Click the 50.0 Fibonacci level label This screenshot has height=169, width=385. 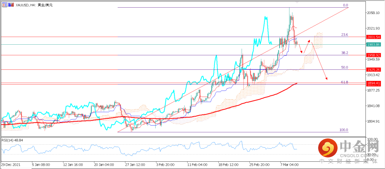pyautogui.click(x=345, y=67)
